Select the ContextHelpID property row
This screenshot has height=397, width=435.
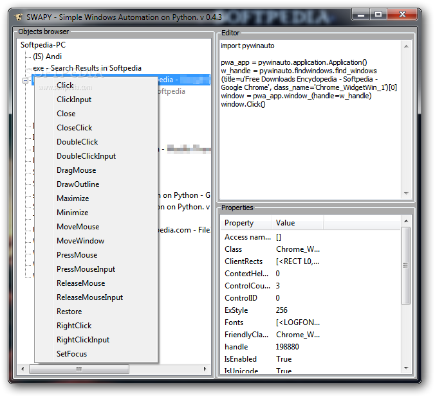(311, 274)
